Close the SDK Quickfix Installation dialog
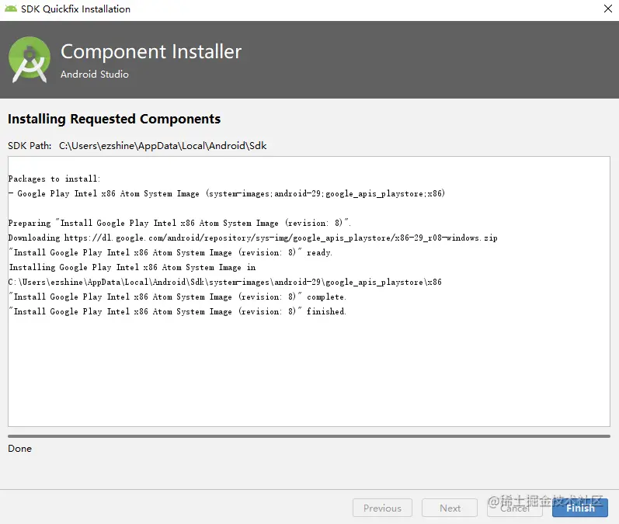 click(608, 9)
